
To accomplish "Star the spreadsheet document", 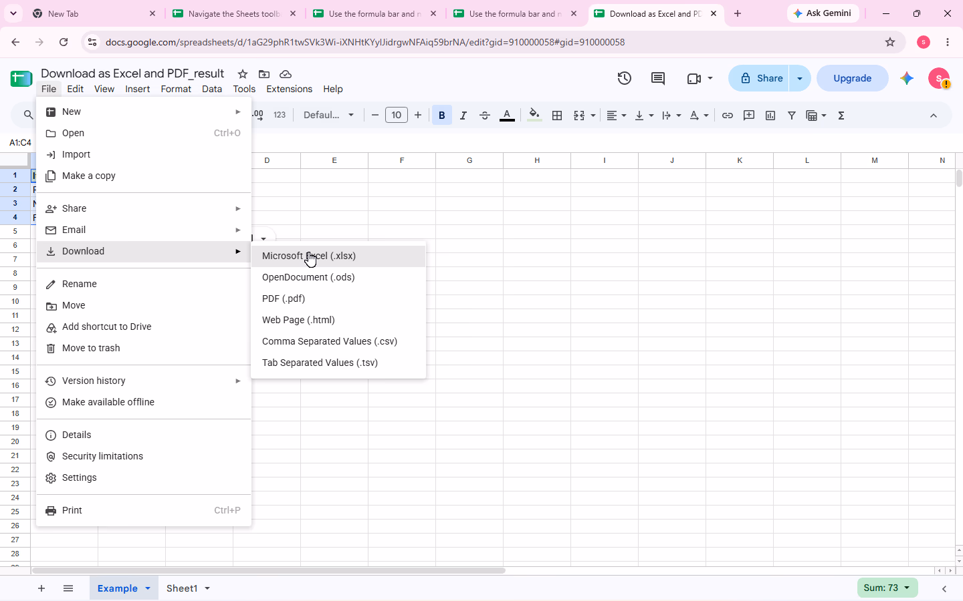I will pos(243,74).
